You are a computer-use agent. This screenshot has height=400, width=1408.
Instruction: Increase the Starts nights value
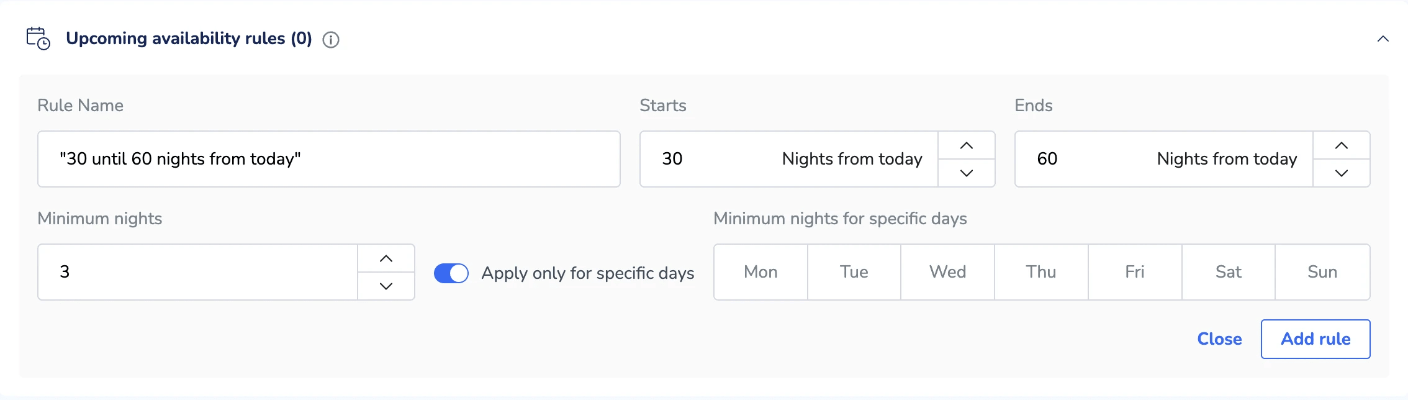(966, 145)
